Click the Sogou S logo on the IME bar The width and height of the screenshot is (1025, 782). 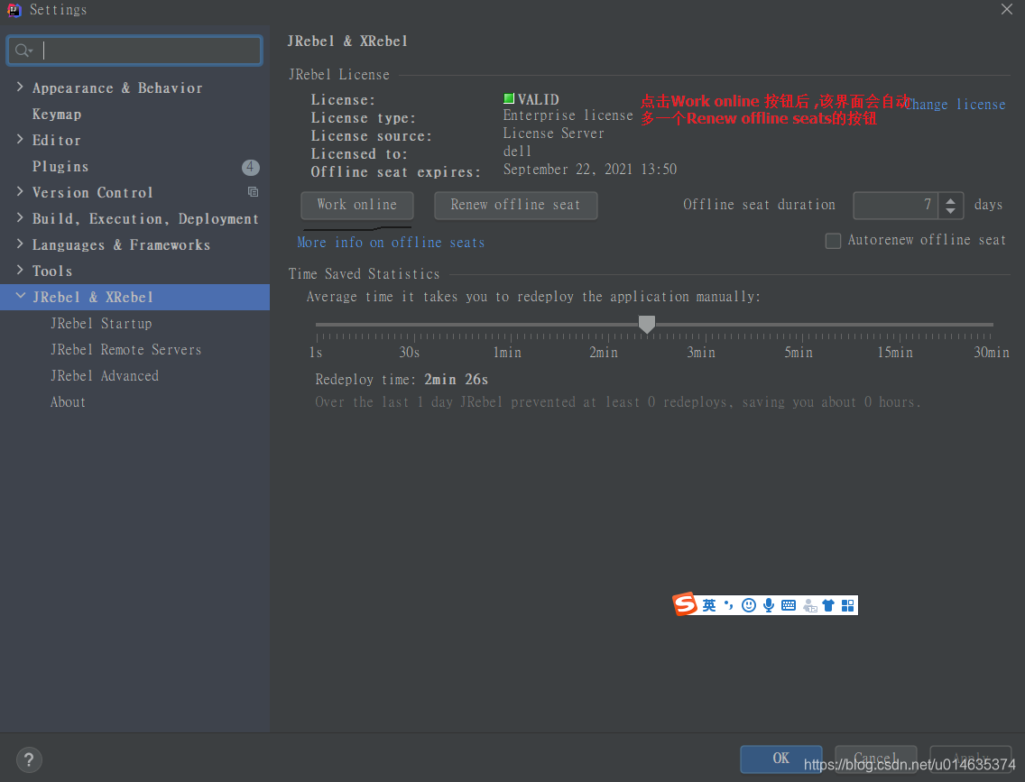685,604
